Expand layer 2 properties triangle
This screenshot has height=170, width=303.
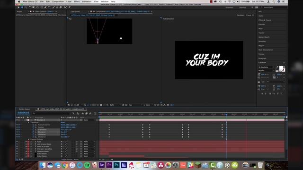(x=26, y=142)
